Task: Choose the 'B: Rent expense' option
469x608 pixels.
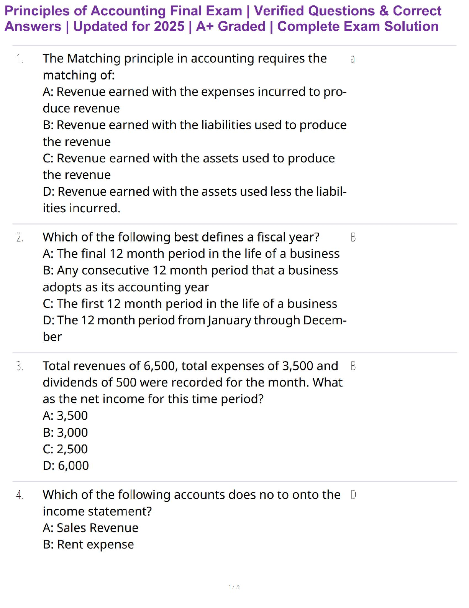Action: (88, 545)
